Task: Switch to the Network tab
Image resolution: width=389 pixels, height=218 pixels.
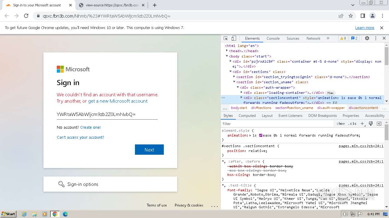Action: pyautogui.click(x=313, y=38)
